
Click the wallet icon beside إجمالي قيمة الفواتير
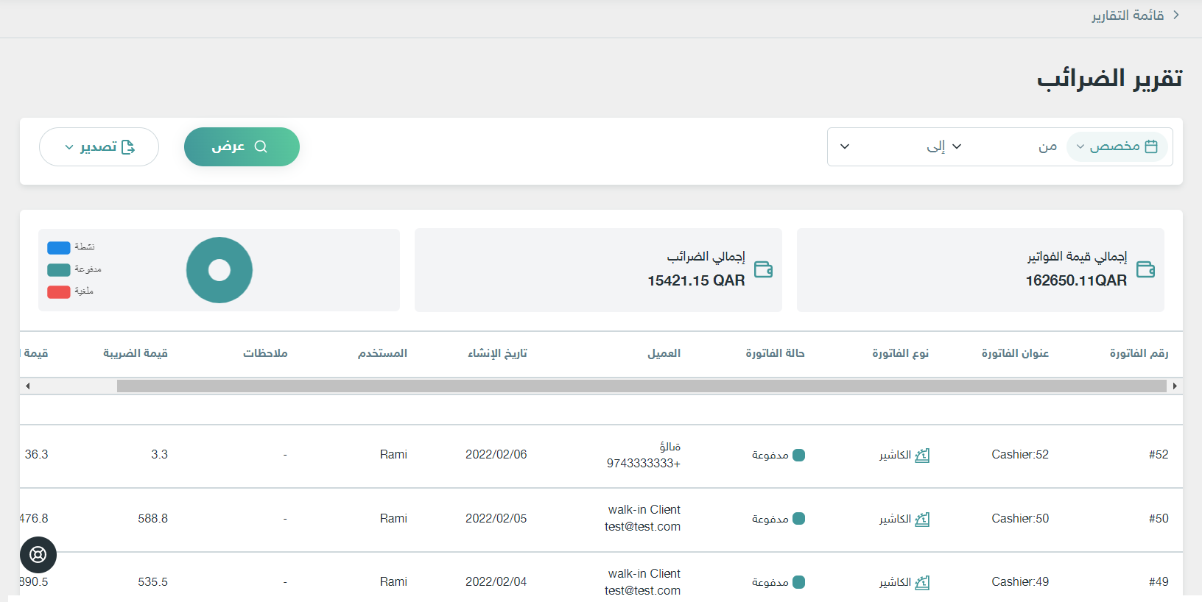[x=1146, y=269]
